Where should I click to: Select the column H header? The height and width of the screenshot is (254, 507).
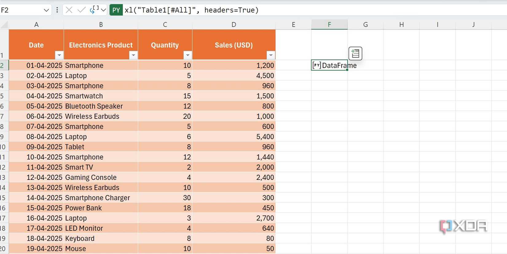(401, 25)
